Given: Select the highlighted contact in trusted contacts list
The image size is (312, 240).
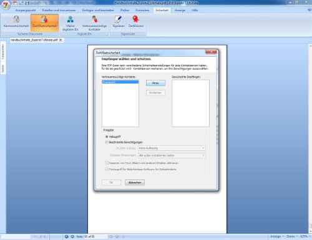Looking at the screenshot, I should click(120, 82).
